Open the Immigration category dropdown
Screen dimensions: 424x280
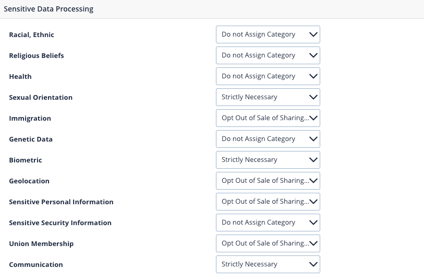pos(268,118)
